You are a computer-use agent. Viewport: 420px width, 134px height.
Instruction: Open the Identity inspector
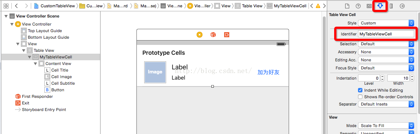pyautogui.click(x=369, y=6)
